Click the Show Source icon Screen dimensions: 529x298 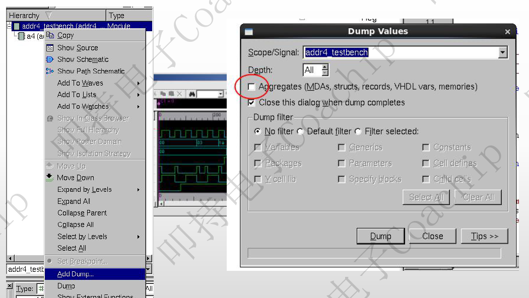50,48
